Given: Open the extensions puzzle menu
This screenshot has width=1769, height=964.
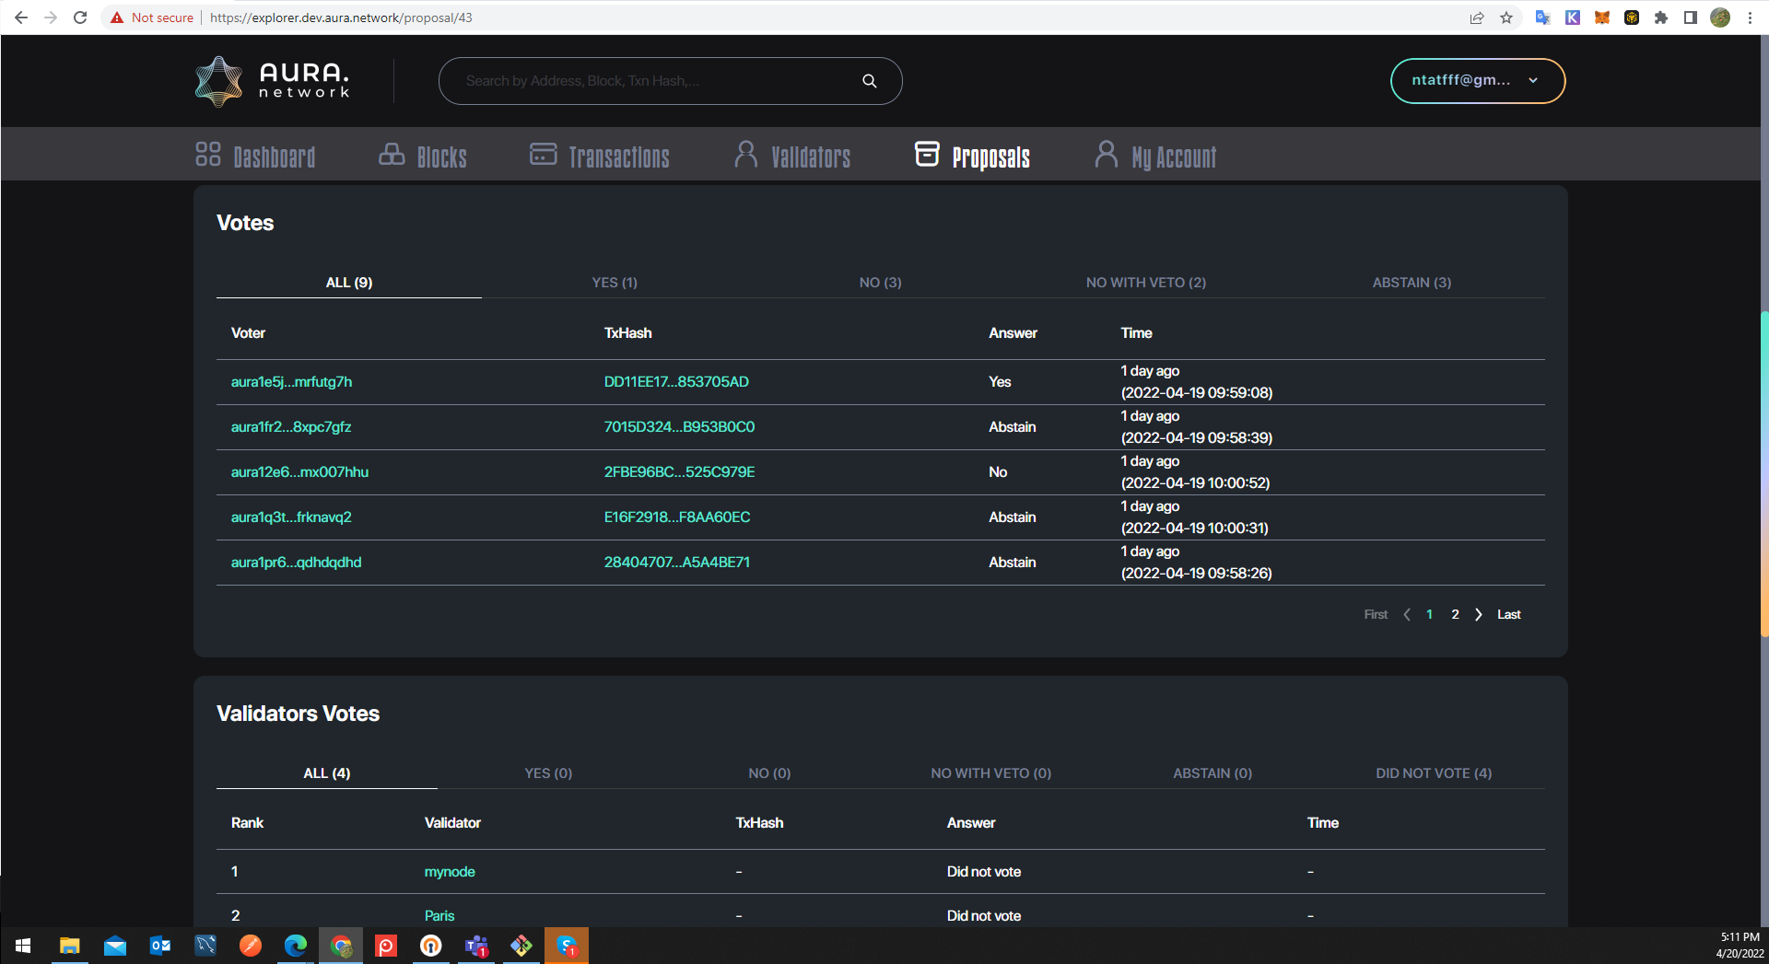Looking at the screenshot, I should (1661, 17).
